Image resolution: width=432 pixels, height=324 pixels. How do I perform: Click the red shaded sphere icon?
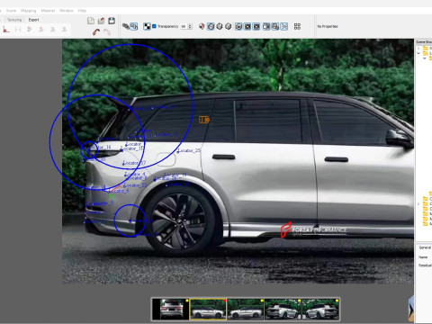[202, 26]
